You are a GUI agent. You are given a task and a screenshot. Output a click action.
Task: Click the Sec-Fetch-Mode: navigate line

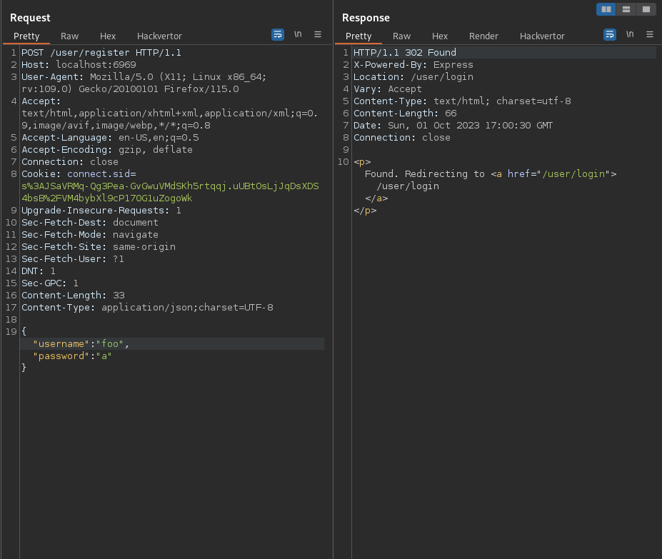[x=90, y=235]
